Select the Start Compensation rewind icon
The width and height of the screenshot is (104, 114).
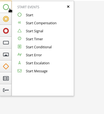click(x=19, y=23)
